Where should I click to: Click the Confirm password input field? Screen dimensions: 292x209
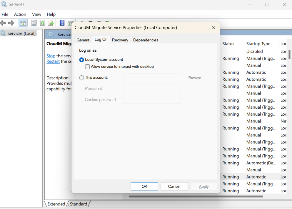pos(151,100)
